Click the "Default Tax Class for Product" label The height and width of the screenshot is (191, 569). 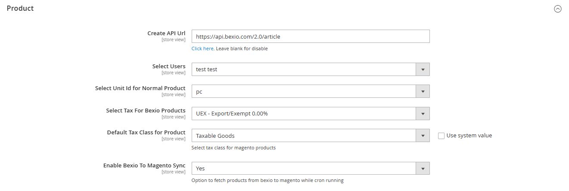(x=146, y=132)
